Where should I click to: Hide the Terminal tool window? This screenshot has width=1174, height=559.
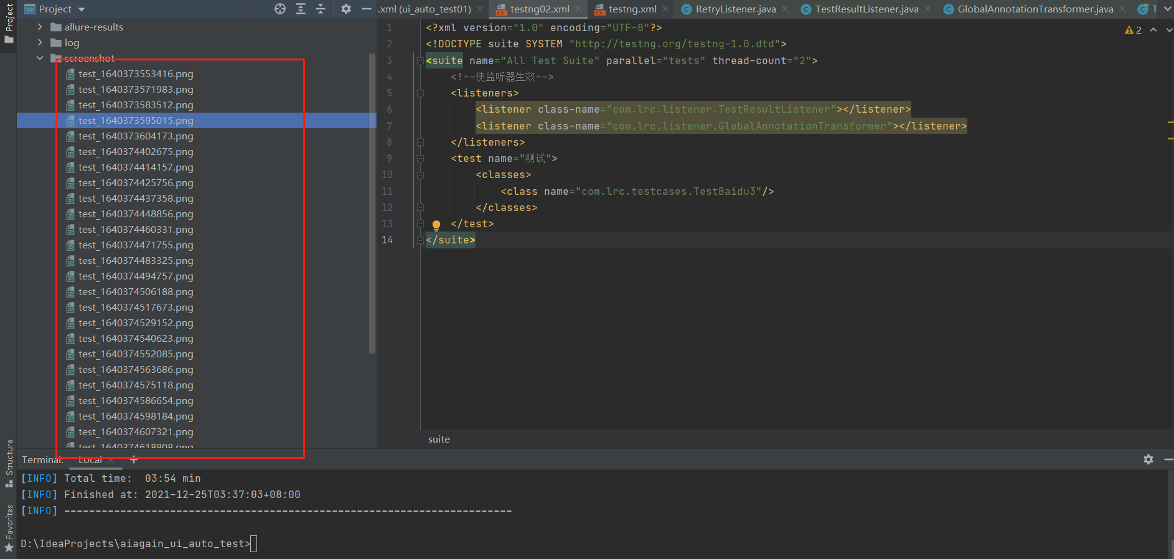coord(1168,459)
